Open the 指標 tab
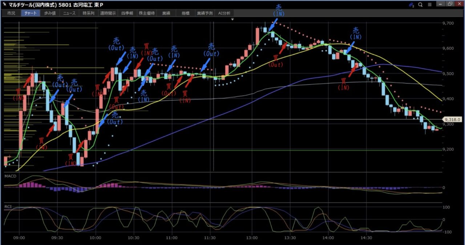The width and height of the screenshot is (465, 245). coord(186,13)
